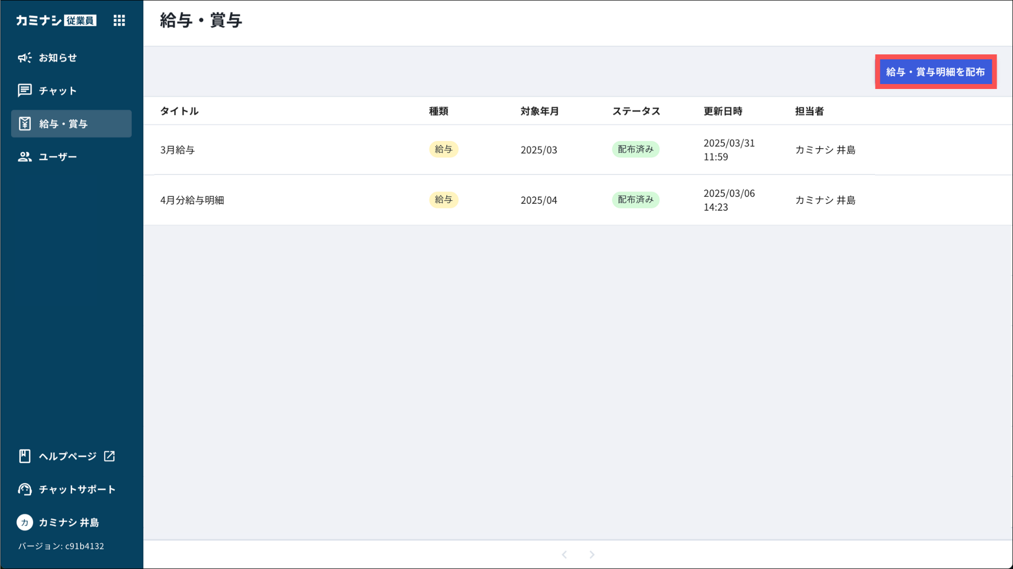Click the お知らせ megaphone icon

[x=25, y=58]
